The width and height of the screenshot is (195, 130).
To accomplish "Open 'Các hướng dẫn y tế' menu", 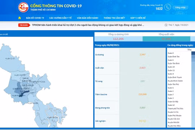I will pos(60,18).
